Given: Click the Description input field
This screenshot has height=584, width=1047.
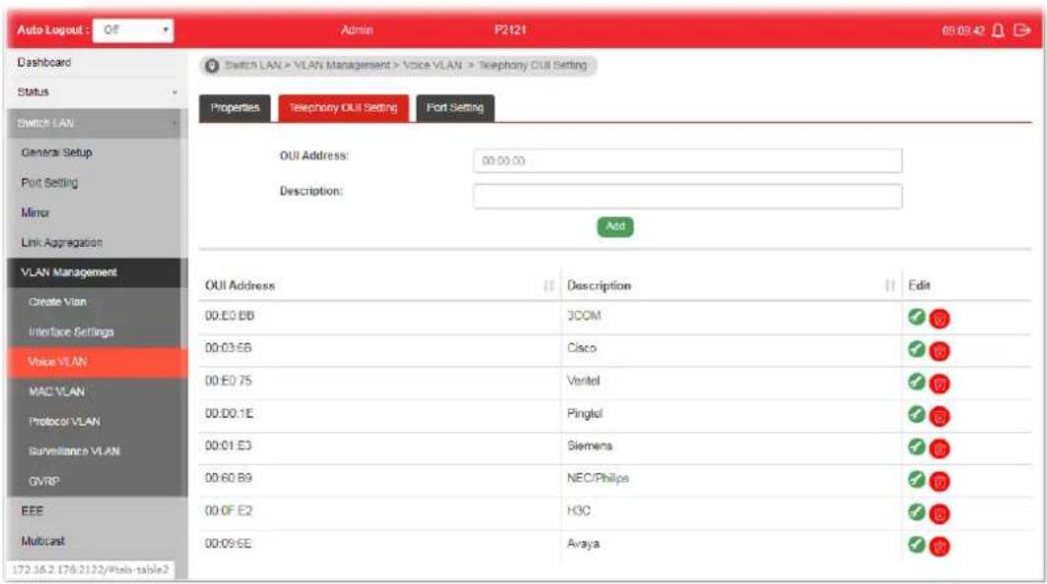Looking at the screenshot, I should tap(688, 197).
